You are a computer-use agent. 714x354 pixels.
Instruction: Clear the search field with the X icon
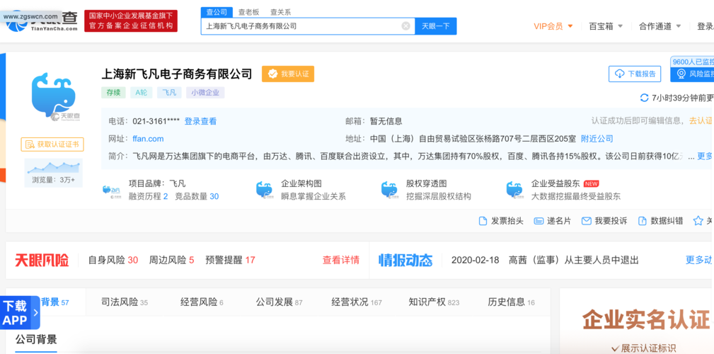pyautogui.click(x=405, y=26)
